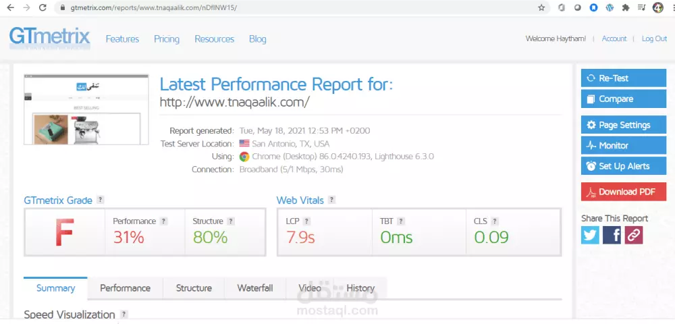Click the 80% structure score

point(210,237)
